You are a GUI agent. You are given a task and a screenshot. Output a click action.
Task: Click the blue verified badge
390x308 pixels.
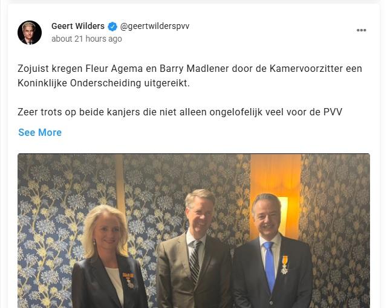pos(112,27)
